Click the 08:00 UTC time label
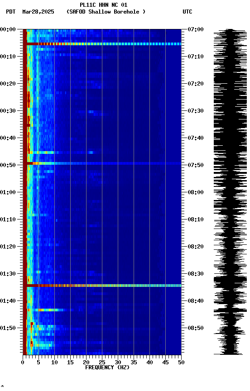 click(195, 192)
